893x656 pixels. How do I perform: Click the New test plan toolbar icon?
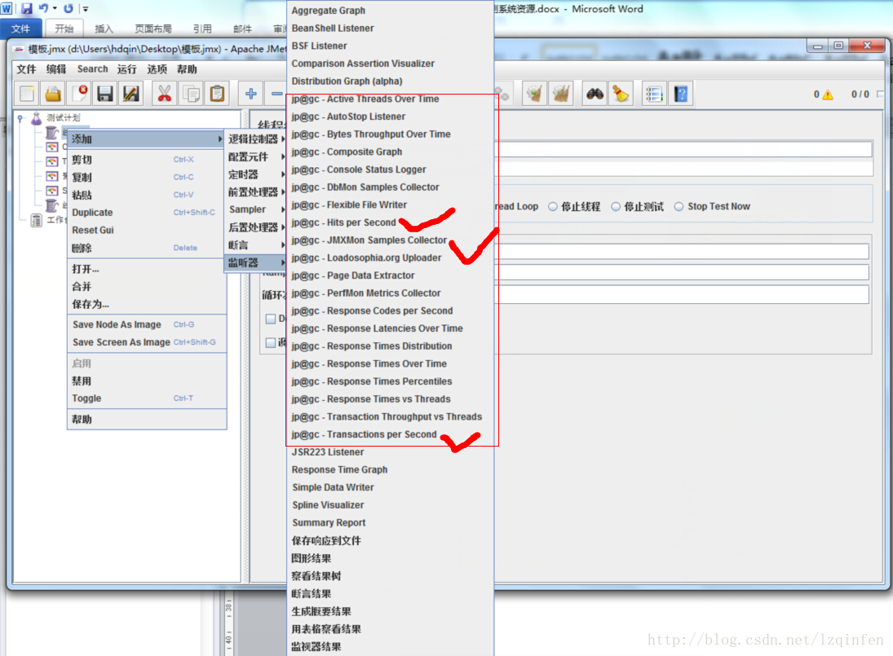pyautogui.click(x=27, y=94)
